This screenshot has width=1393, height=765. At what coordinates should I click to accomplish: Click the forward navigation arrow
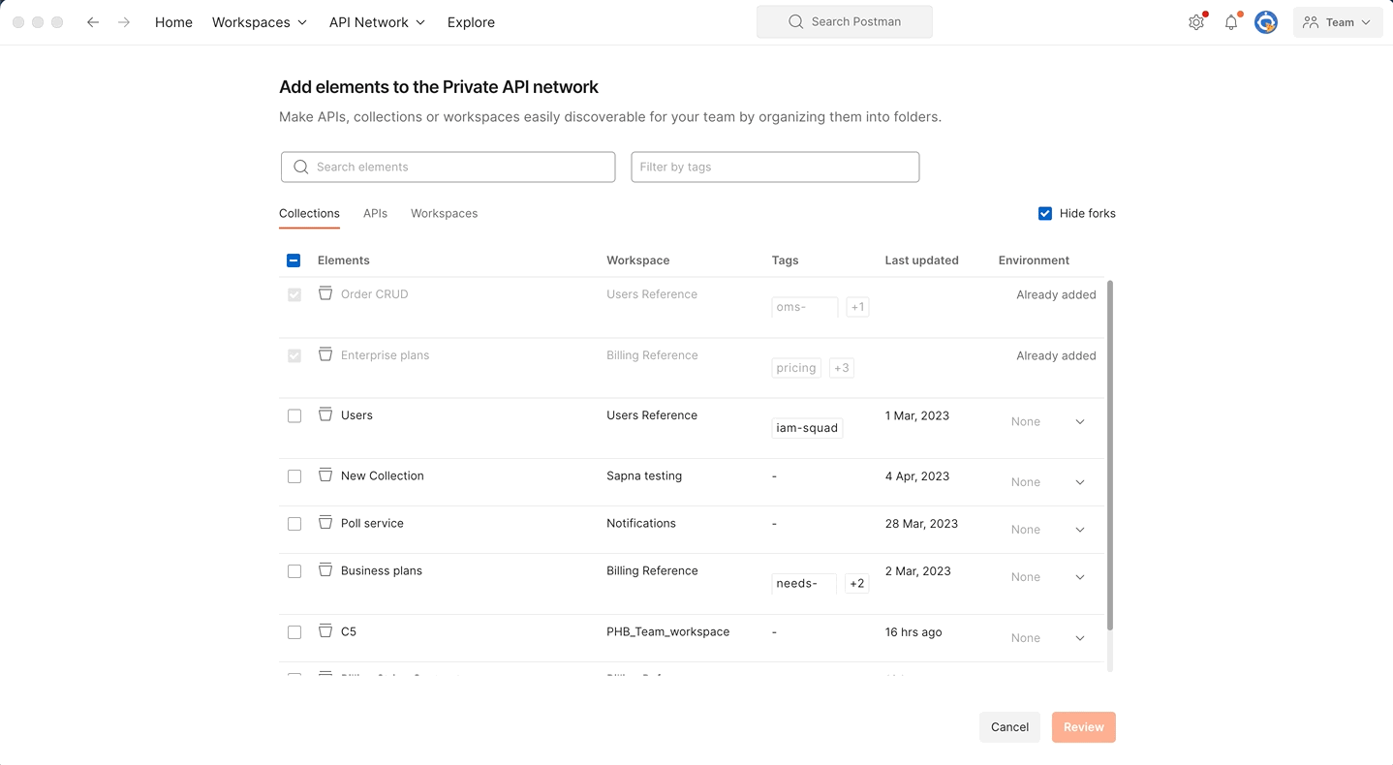click(x=123, y=21)
